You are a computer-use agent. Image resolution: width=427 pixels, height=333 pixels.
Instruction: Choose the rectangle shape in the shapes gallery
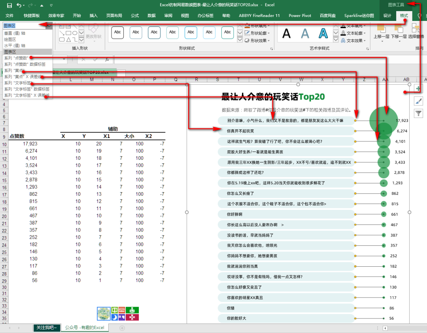[x=68, y=33]
